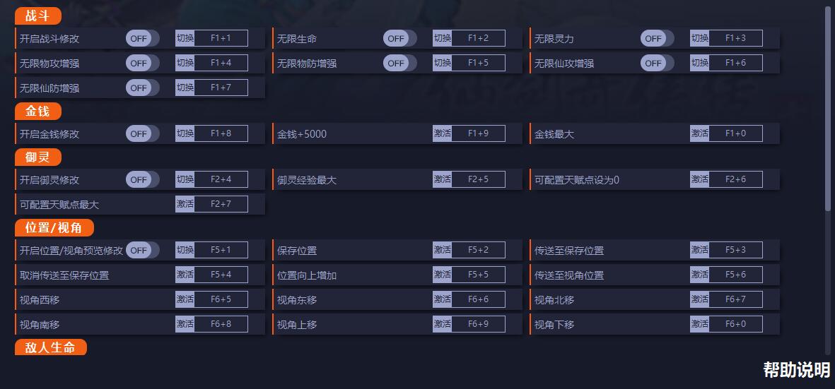Switch on 无限物攻增强
The height and width of the screenshot is (389, 835).
(x=142, y=63)
